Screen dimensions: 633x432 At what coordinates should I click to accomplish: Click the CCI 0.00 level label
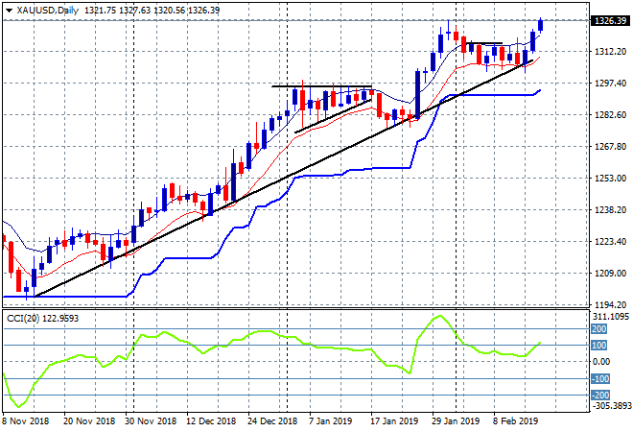pos(602,362)
